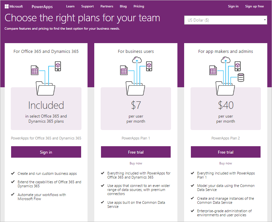
Task: Click Sign in button for Office 365 plan
Action: [46, 152]
